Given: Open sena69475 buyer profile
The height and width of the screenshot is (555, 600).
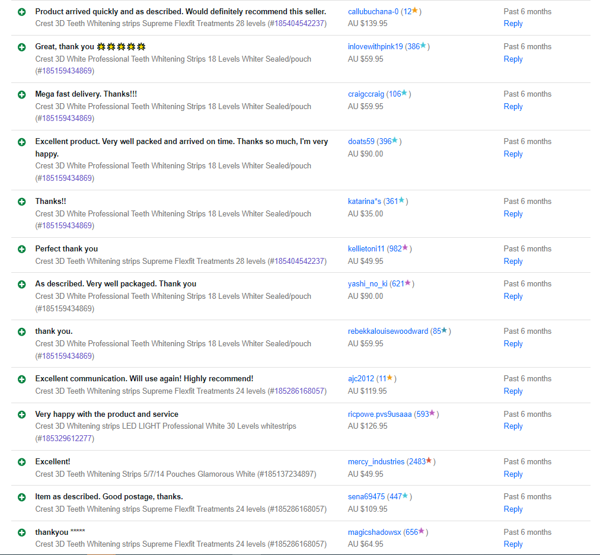Looking at the screenshot, I should [x=366, y=497].
